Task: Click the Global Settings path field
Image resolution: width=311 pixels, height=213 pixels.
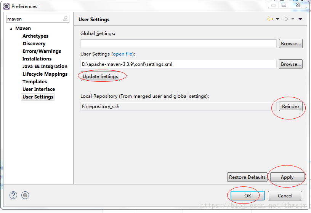Action: click(x=178, y=43)
